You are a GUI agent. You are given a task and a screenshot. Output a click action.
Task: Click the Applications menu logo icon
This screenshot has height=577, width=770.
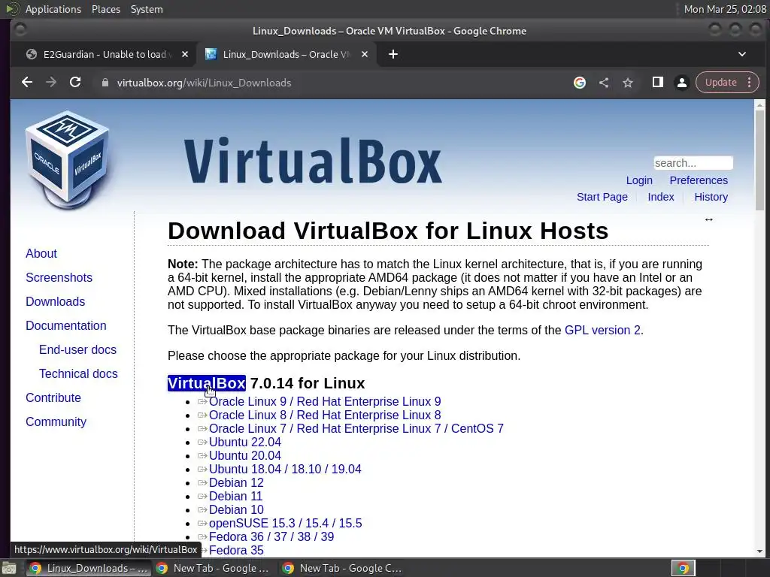click(x=13, y=9)
